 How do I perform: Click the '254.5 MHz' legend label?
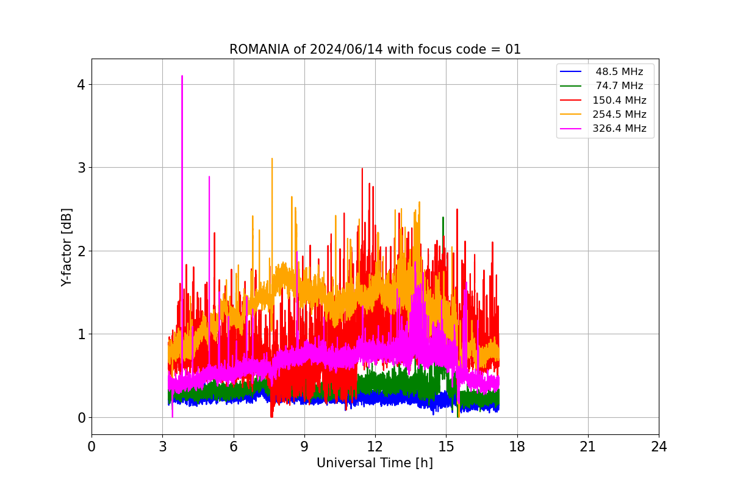click(619, 114)
